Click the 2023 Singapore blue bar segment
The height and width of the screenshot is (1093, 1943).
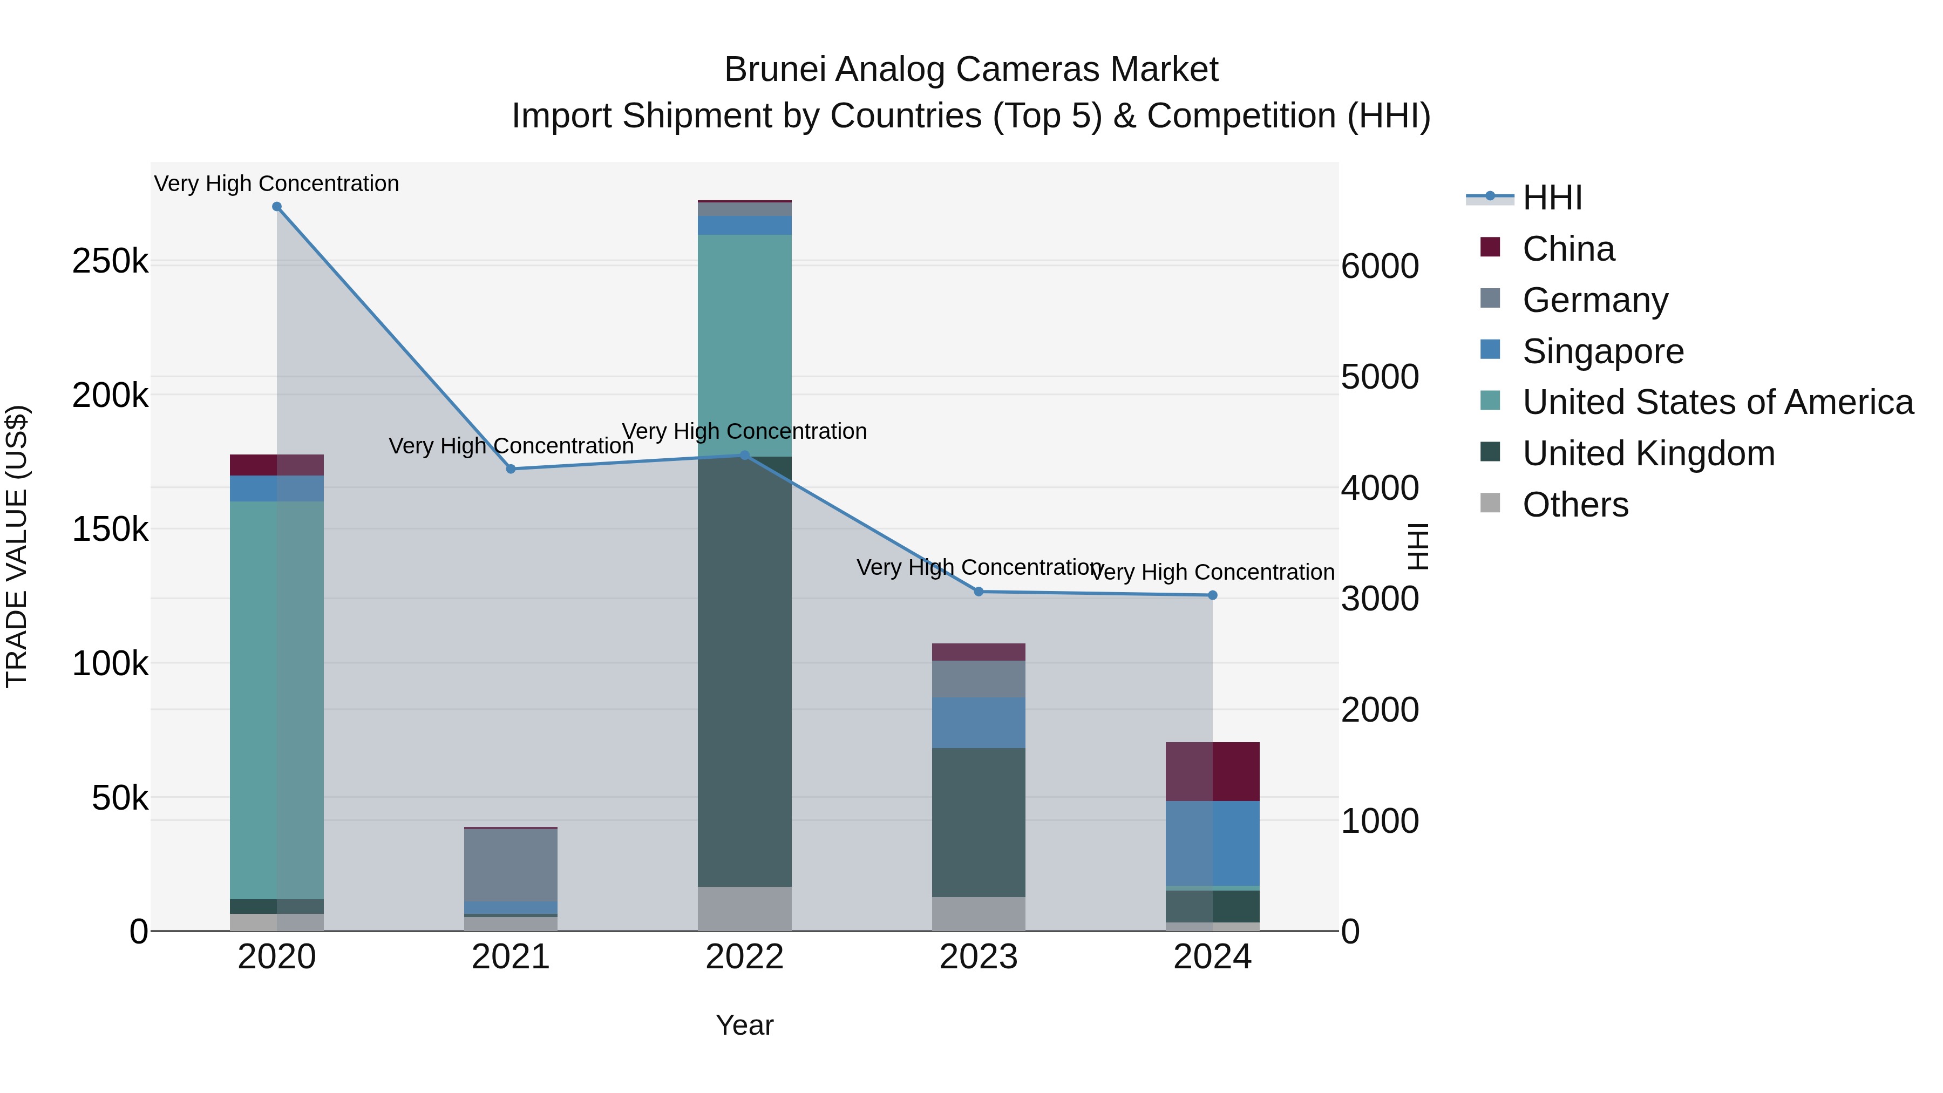tap(979, 723)
